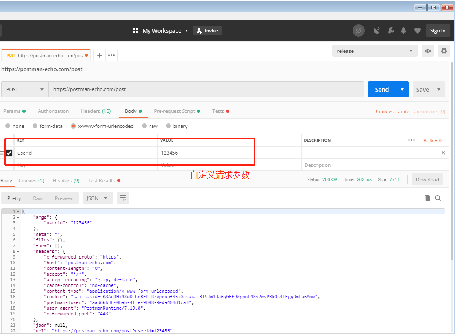The height and width of the screenshot is (334, 455).
Task: Switch response view to Raw
Action: click(38, 198)
